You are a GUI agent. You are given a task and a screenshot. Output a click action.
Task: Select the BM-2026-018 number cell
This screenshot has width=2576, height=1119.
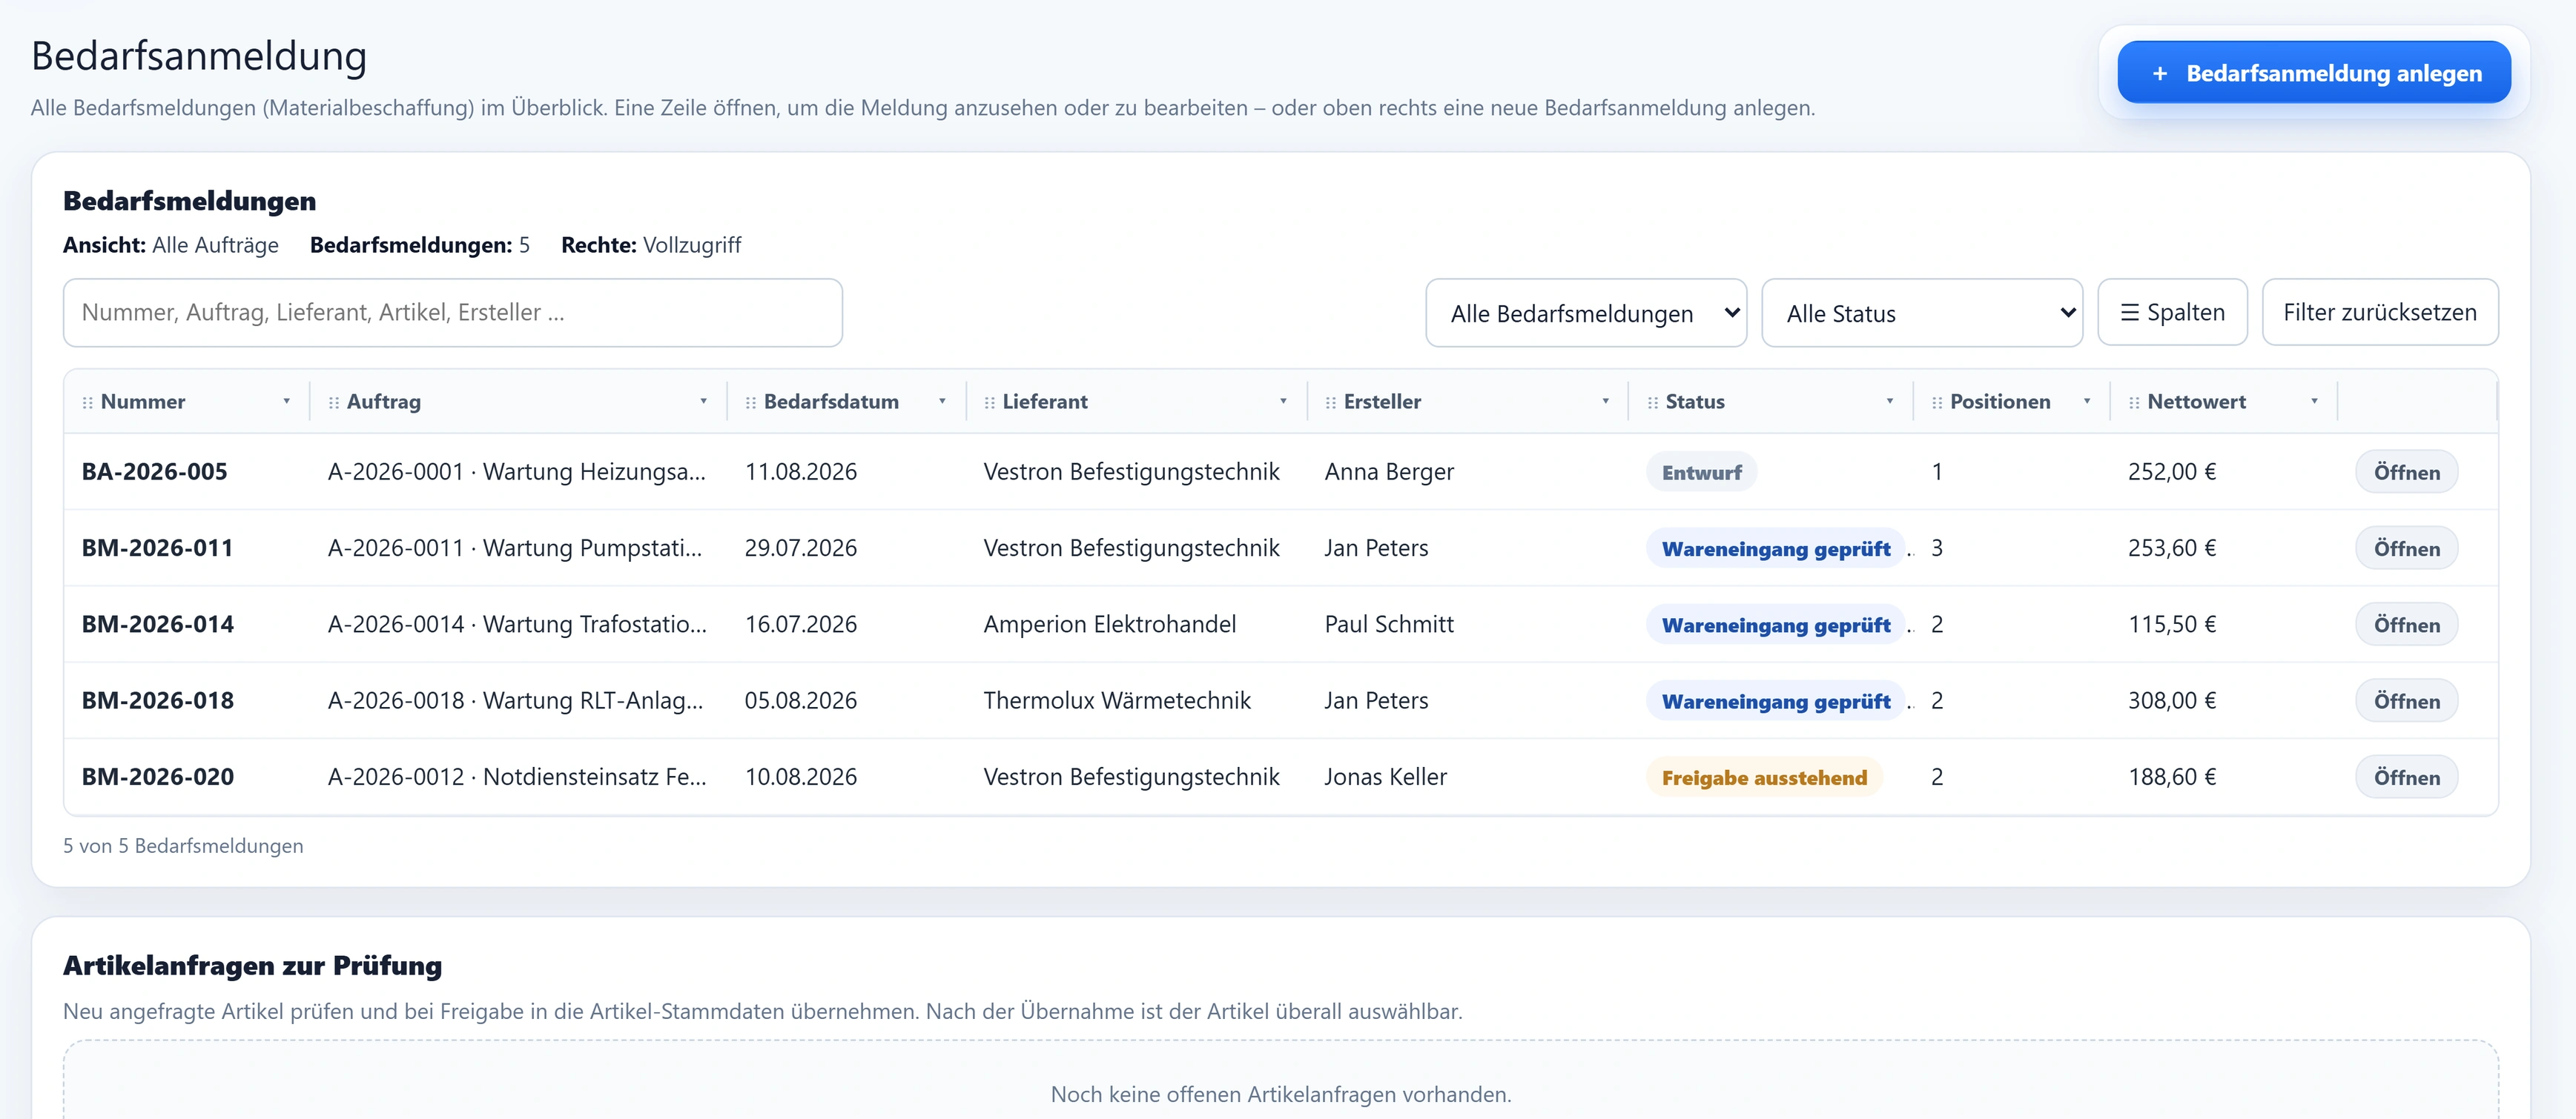158,700
